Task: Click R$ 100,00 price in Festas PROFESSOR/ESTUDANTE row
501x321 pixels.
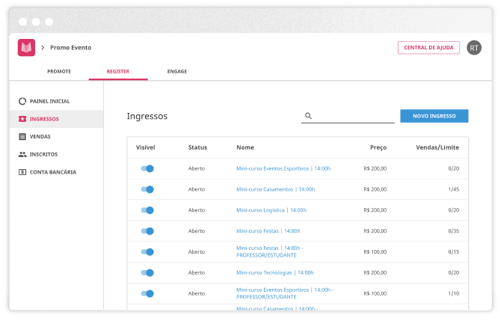Action: (375, 252)
